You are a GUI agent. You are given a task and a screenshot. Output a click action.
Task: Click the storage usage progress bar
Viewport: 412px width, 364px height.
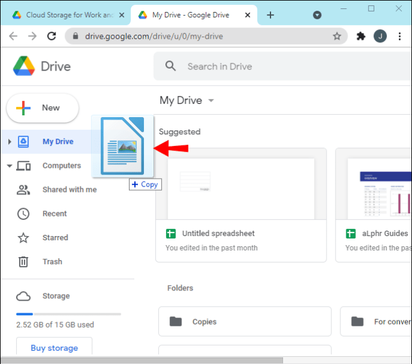click(x=68, y=314)
